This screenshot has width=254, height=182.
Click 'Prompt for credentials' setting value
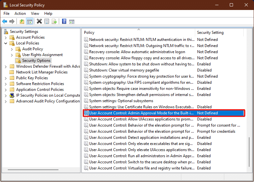(216, 131)
